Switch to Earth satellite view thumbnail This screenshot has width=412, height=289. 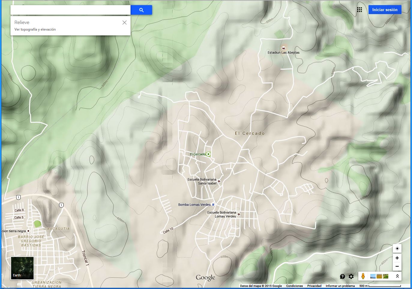coord(23,268)
